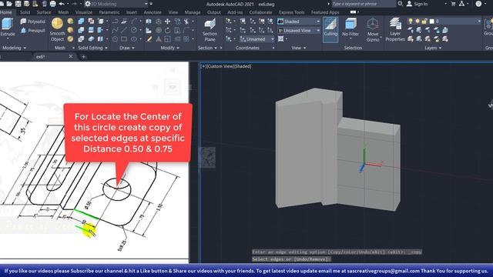
Task: Click the Select edges command line prompt
Action: [291, 259]
